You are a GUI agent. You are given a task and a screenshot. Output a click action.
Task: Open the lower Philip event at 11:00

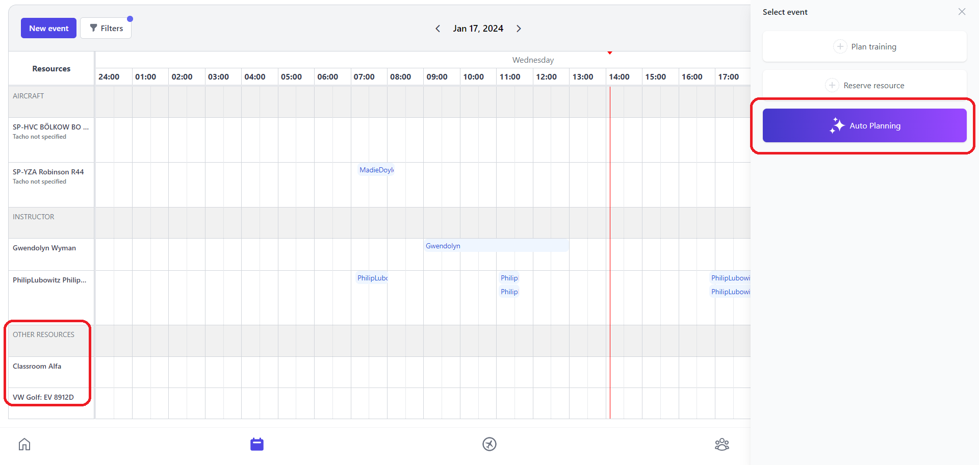(x=509, y=292)
